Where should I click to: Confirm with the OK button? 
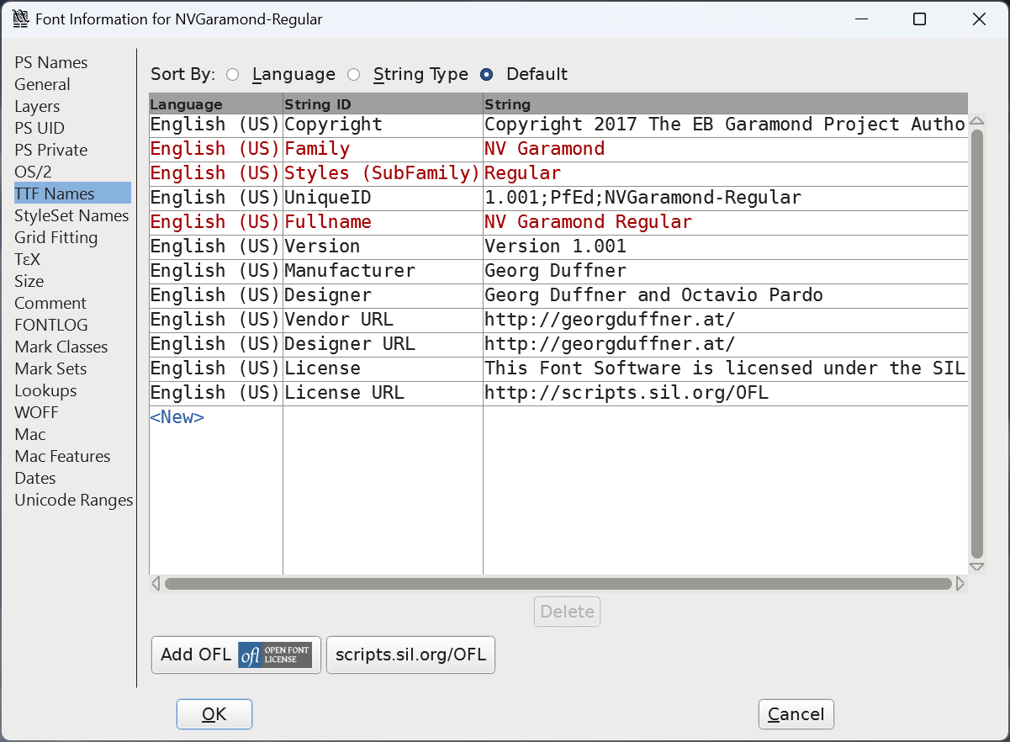(214, 714)
